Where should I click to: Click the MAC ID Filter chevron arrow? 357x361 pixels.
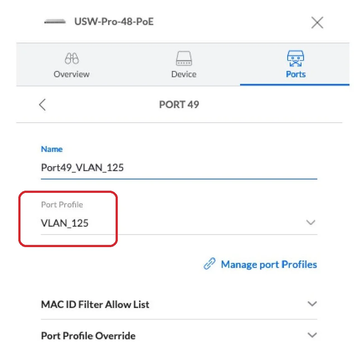(312, 304)
